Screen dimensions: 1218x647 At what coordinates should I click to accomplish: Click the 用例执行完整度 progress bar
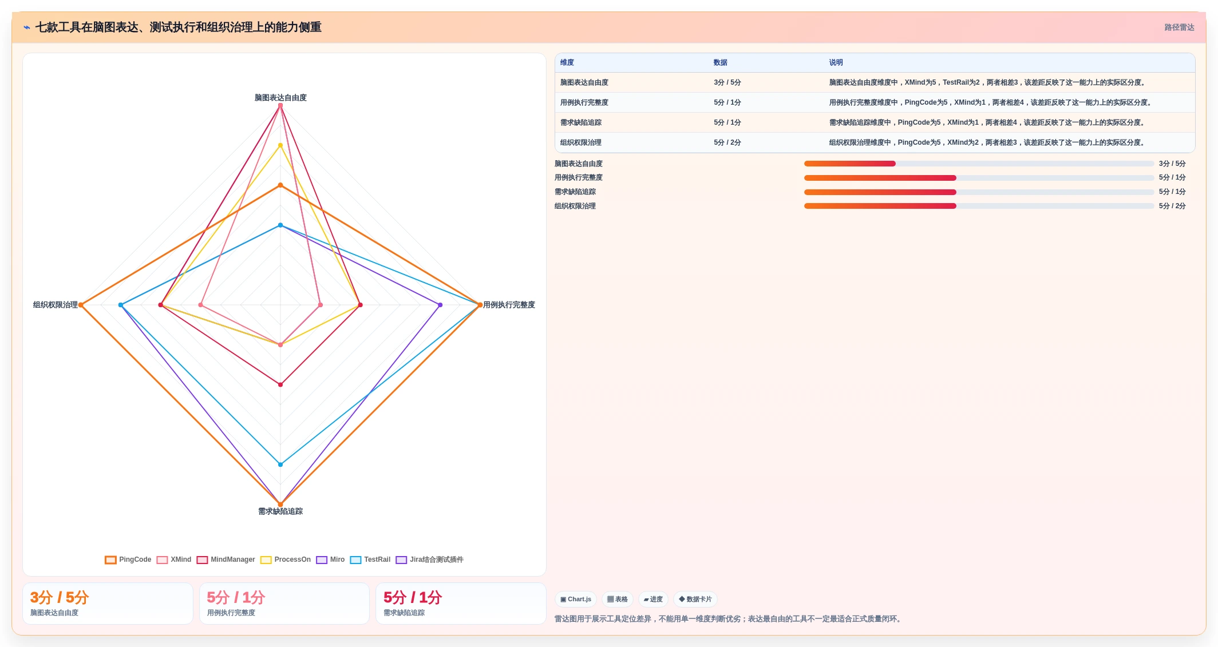pos(979,178)
